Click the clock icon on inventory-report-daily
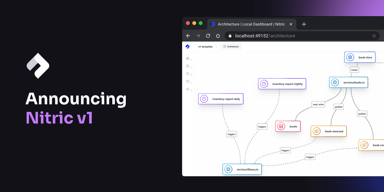Screen dimensions: 384x192 pos(204,99)
